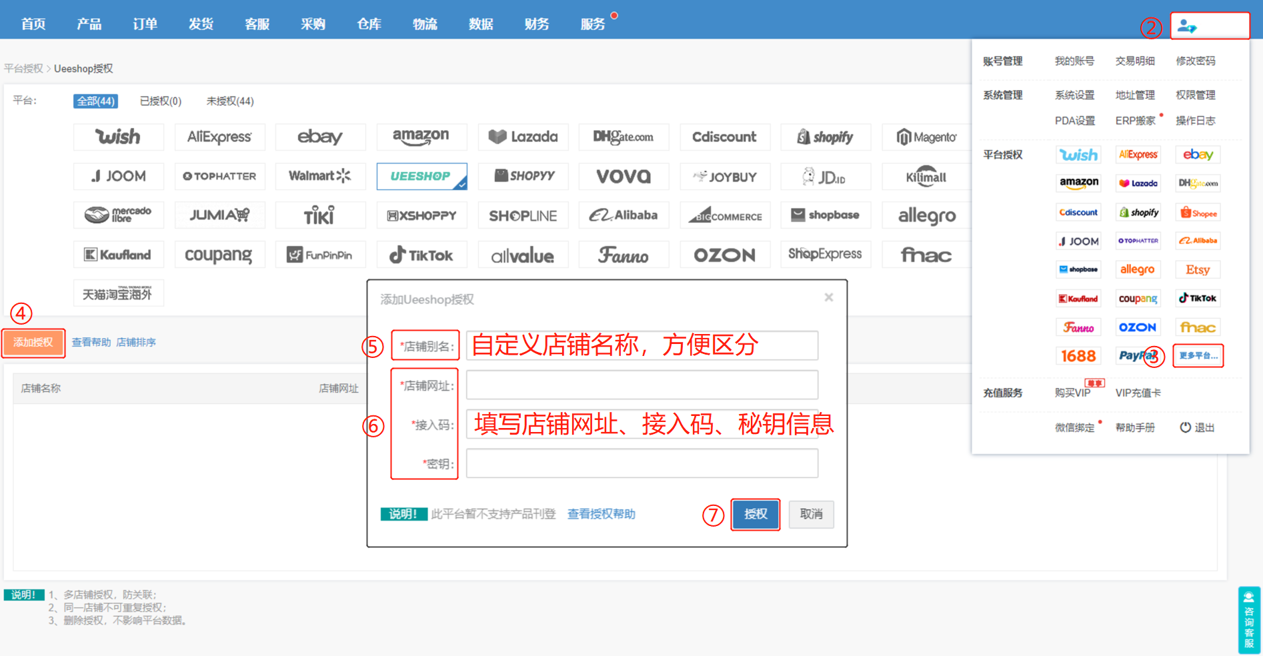Focus the 店铺别名 input field
The image size is (1263, 656).
pos(642,345)
